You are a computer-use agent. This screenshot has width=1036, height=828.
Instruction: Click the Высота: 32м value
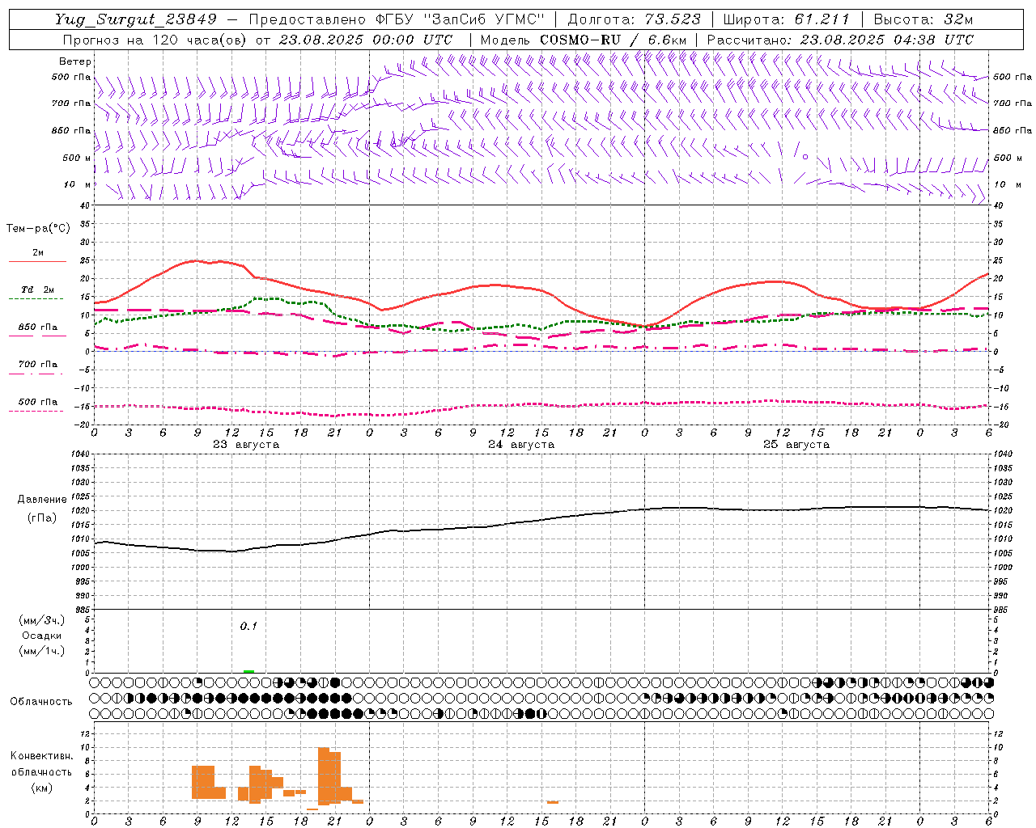tap(923, 19)
